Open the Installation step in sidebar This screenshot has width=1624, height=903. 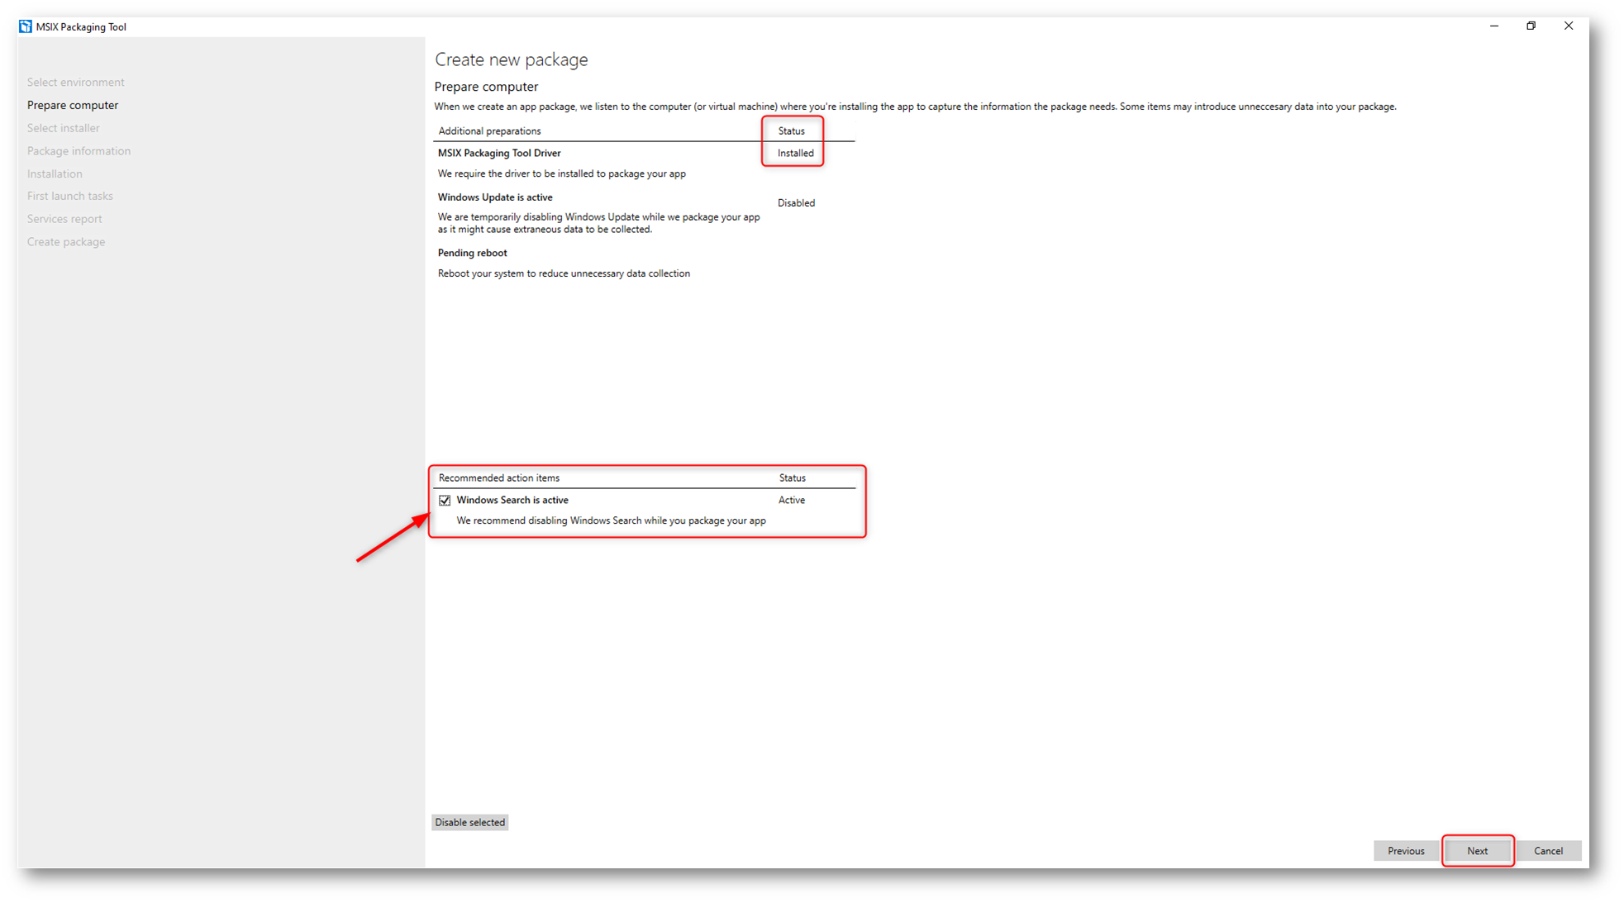[x=55, y=173]
